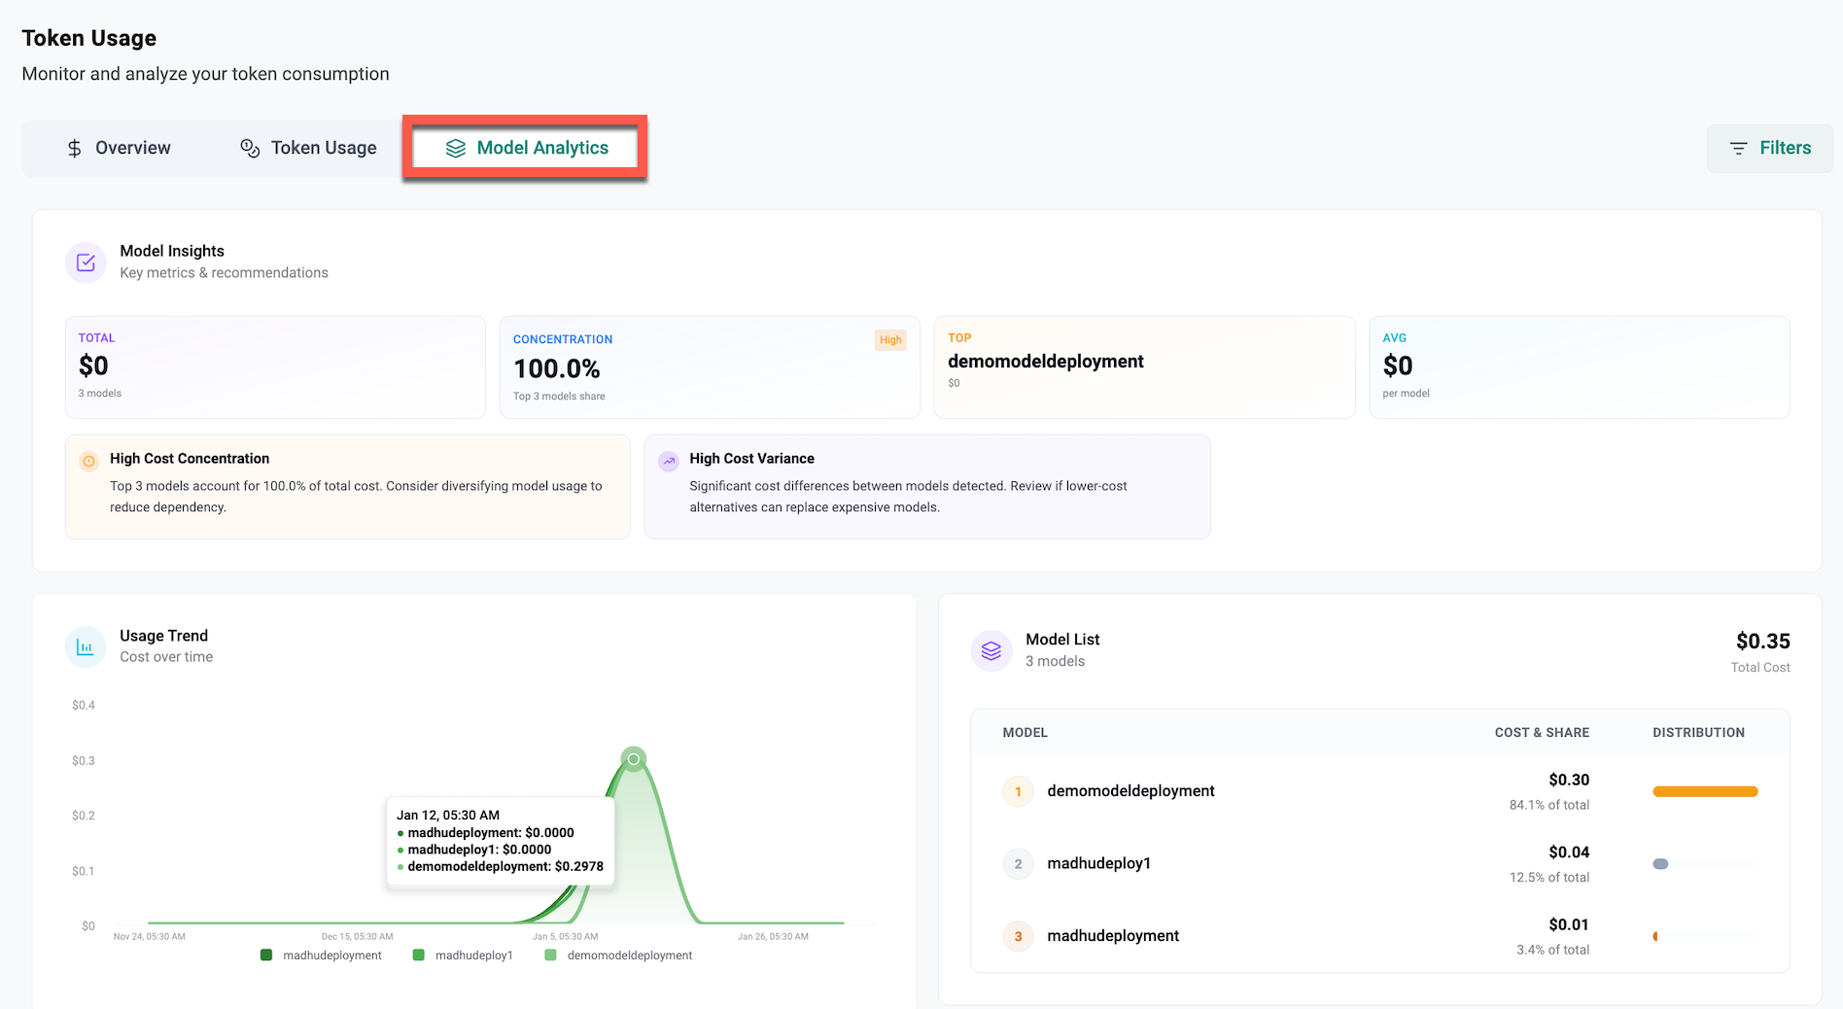The width and height of the screenshot is (1843, 1009).
Task: Toggle demomodeldeployment series in chart legend
Action: coord(619,956)
